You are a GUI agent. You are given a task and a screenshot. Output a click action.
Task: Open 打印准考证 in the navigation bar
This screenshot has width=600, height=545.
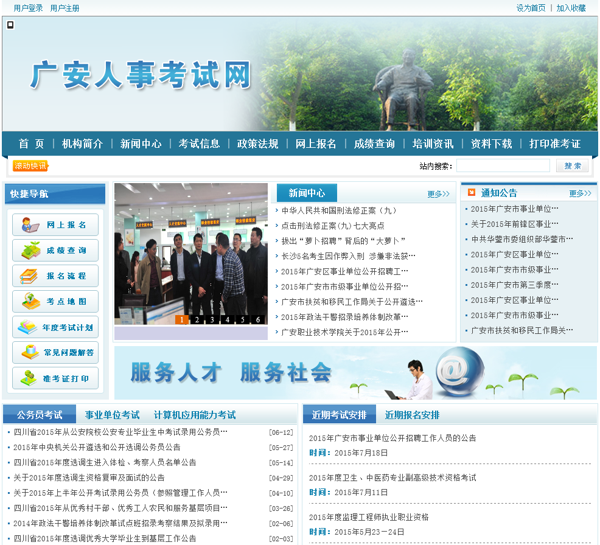(555, 144)
